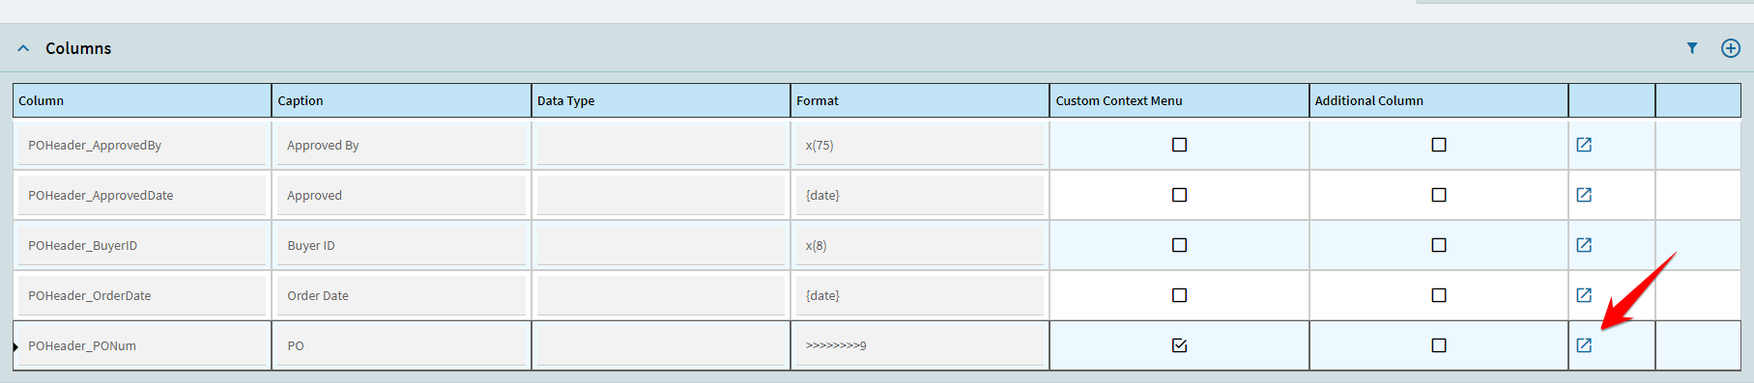The image size is (1754, 383).
Task: Collapse the Columns panel chevron
Action: coord(23,48)
